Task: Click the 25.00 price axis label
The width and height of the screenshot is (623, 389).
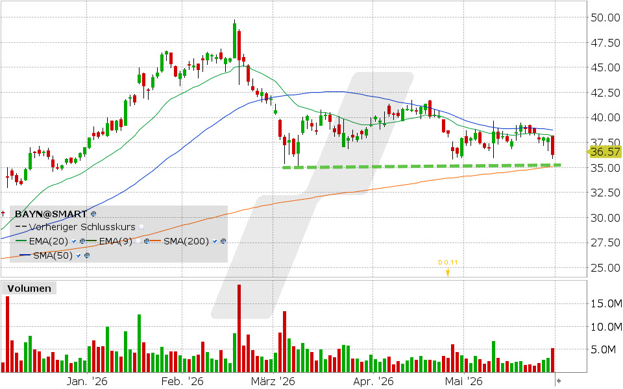Action: point(605,268)
